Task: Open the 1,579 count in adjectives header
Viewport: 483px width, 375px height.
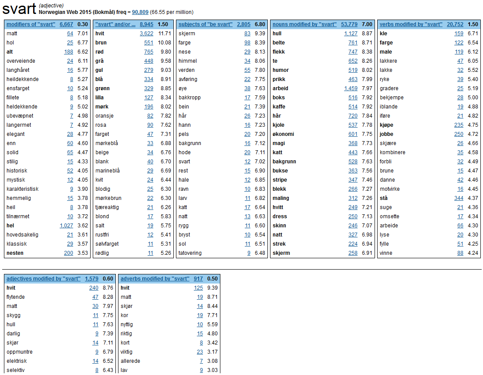Action: (x=91, y=279)
